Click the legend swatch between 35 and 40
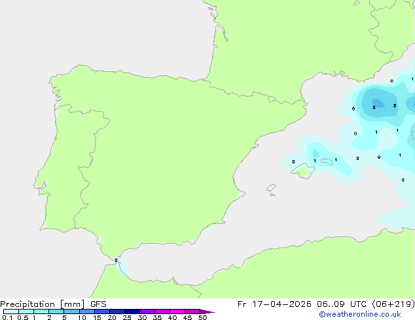Screen dimensions: 415x320 162,312
